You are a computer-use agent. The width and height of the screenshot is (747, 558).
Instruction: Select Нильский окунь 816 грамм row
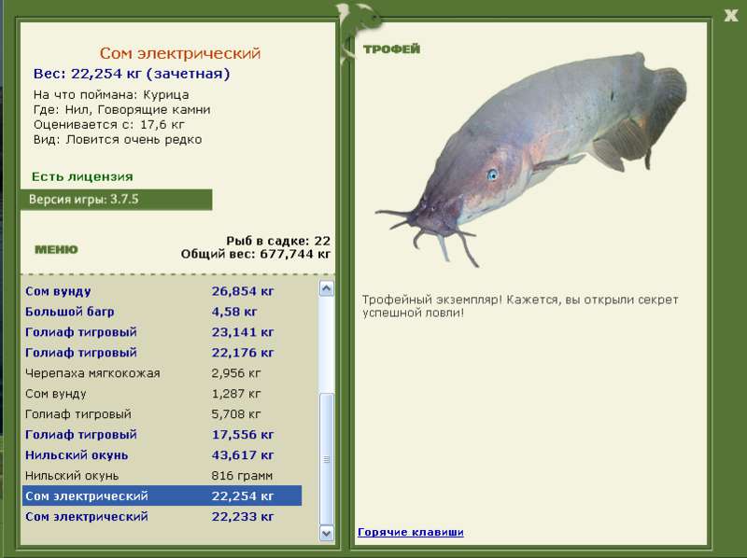point(162,475)
